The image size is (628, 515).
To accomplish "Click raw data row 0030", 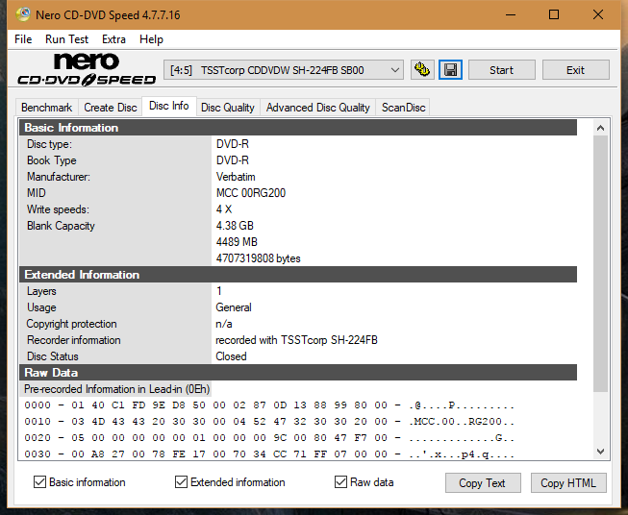I will coord(269,454).
